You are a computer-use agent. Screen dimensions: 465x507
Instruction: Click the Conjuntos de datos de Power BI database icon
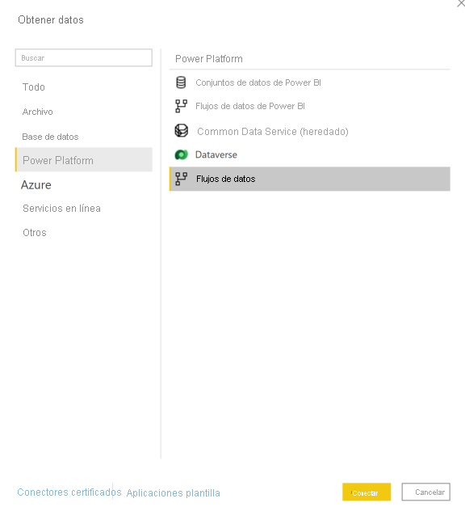[181, 82]
